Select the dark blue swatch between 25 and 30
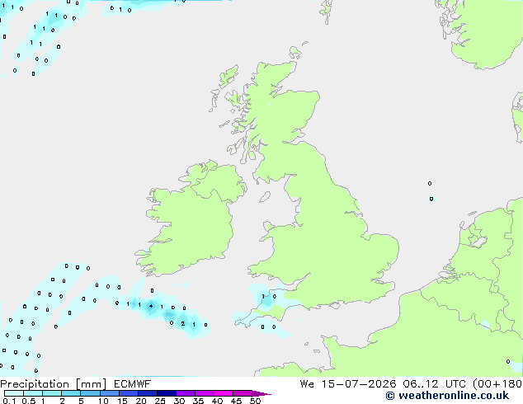The height and width of the screenshot is (404, 523). (x=167, y=393)
